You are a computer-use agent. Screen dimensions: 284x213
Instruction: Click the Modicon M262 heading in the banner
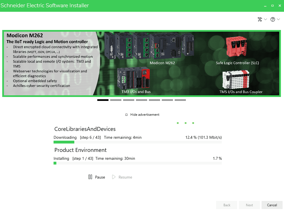(25, 36)
